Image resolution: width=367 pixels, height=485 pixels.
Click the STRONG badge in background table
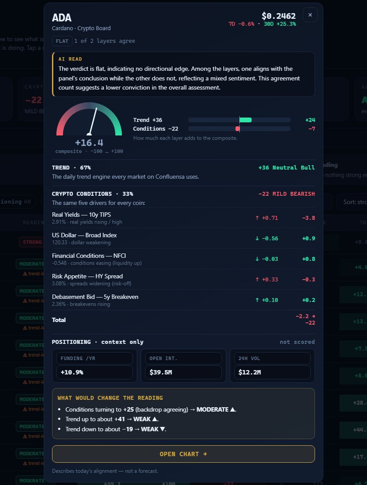[x=31, y=242]
